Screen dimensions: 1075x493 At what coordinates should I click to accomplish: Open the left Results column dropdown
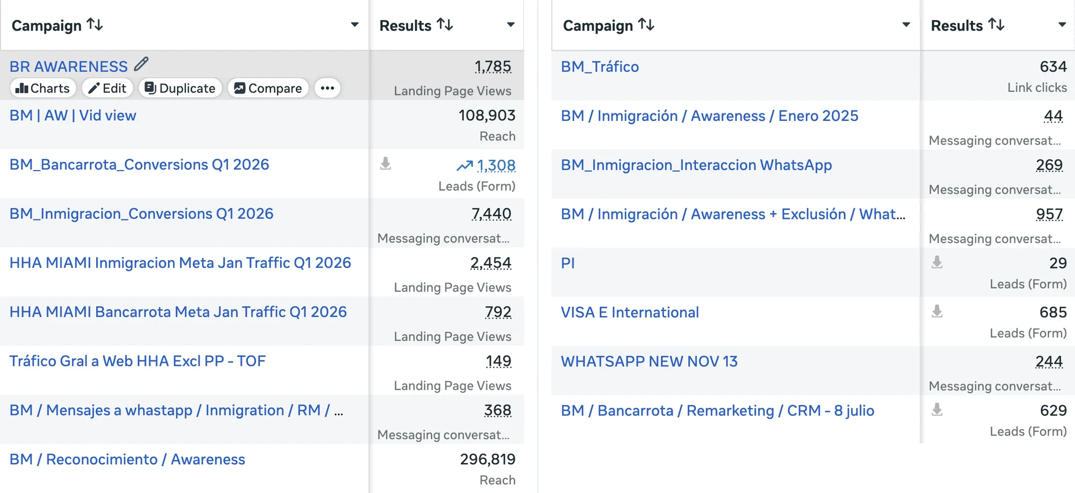511,25
